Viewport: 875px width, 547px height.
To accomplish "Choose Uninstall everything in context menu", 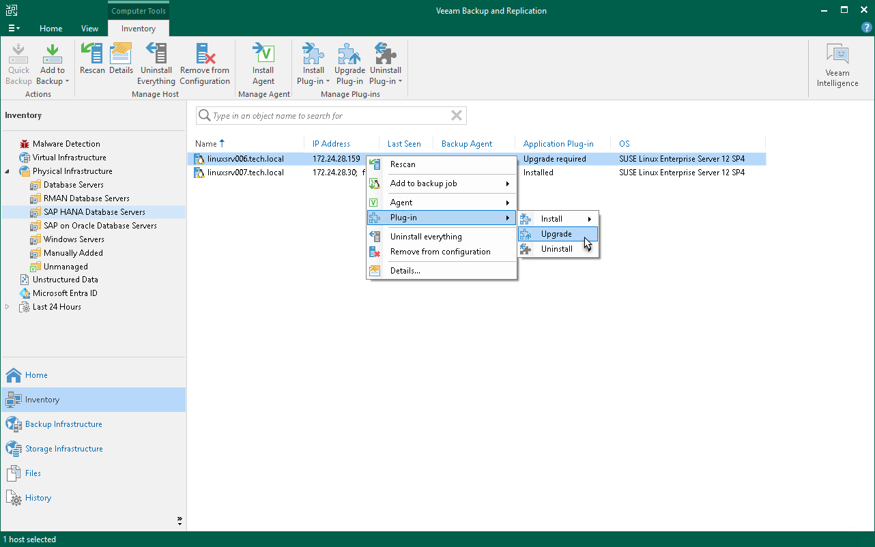I will coord(426,237).
